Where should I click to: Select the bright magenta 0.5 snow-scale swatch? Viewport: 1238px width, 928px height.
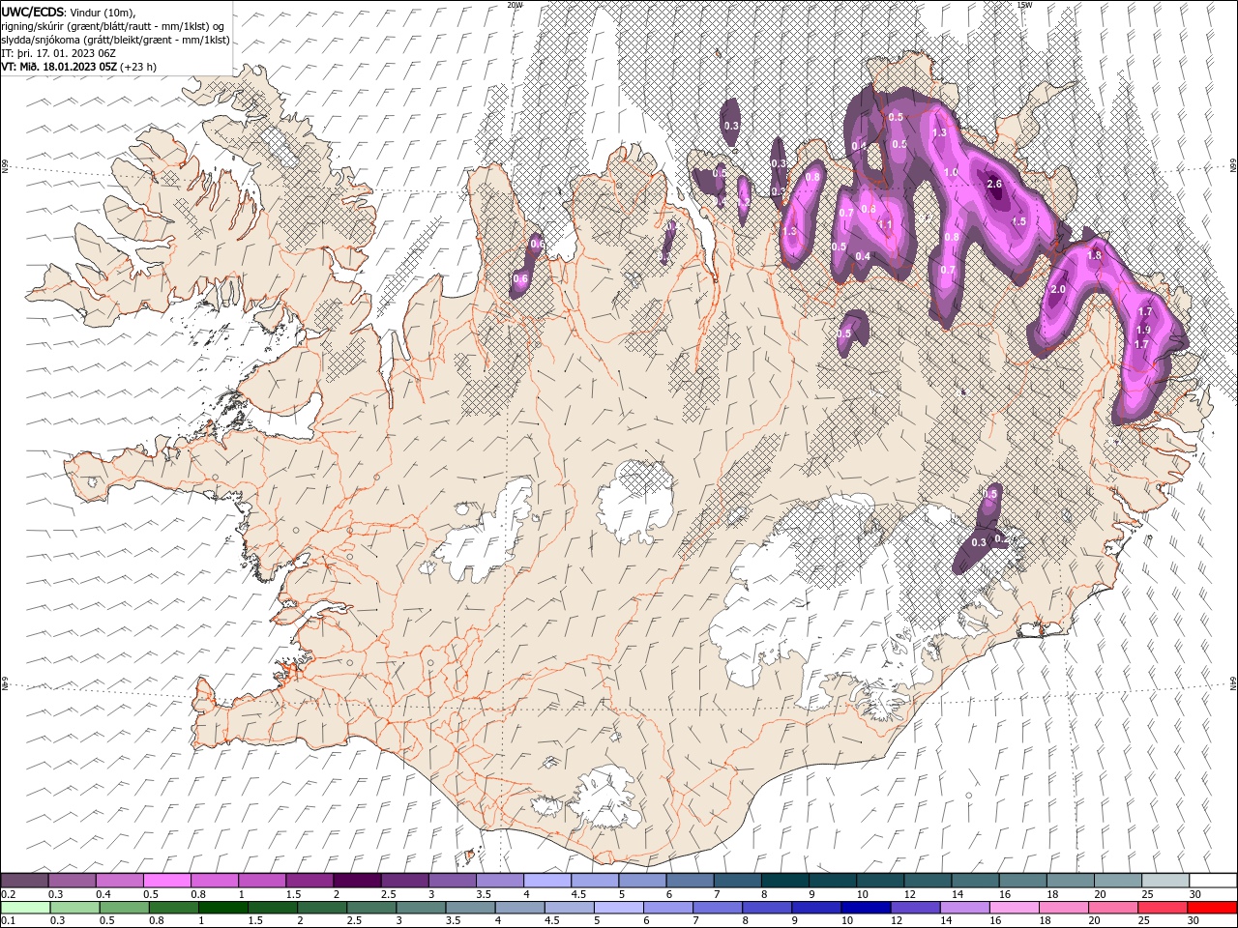click(166, 881)
